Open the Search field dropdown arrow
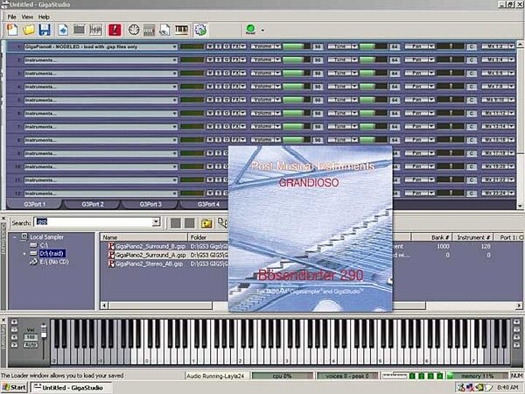Screen dimensions: 525x394 (x=156, y=222)
